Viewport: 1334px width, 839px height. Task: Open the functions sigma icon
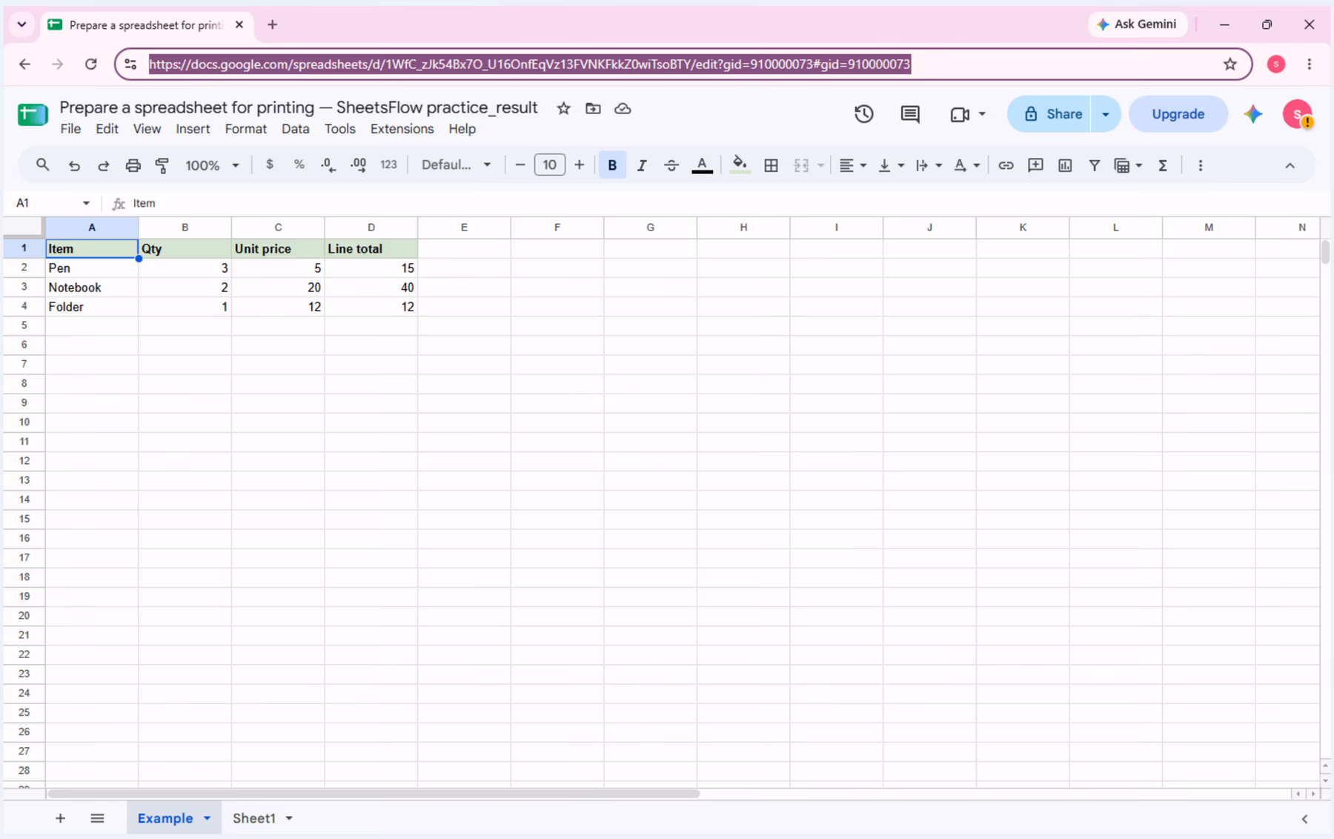point(1163,165)
